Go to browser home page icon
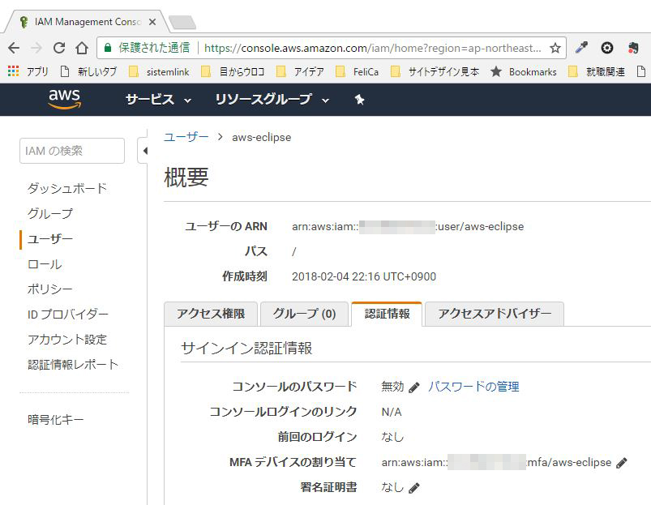 click(82, 48)
